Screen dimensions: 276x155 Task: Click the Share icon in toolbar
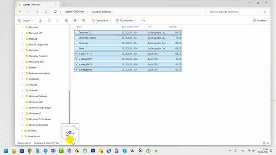point(75,21)
